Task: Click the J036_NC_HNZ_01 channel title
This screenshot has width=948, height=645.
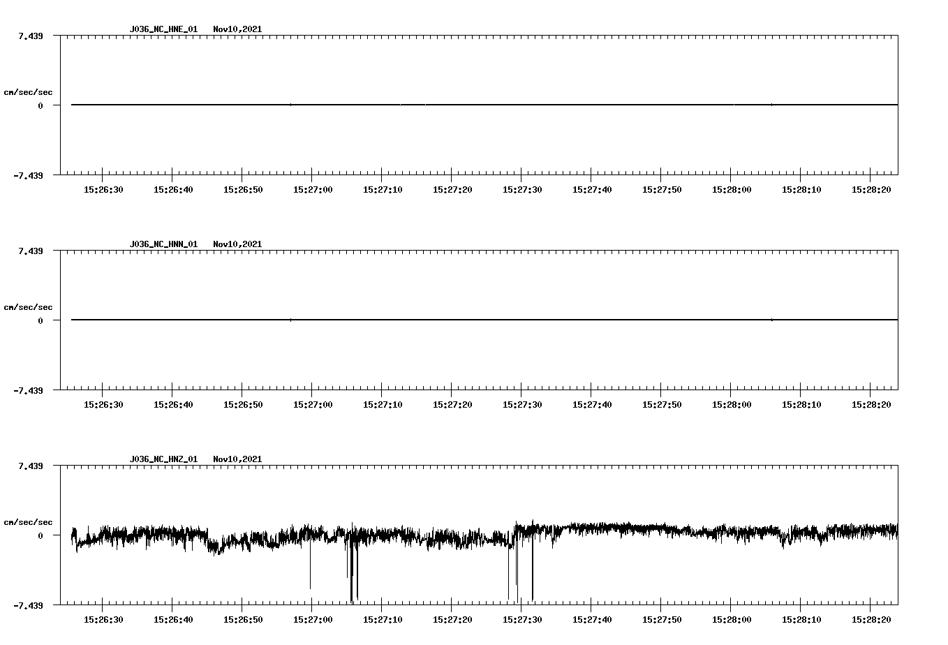Action: (x=163, y=459)
